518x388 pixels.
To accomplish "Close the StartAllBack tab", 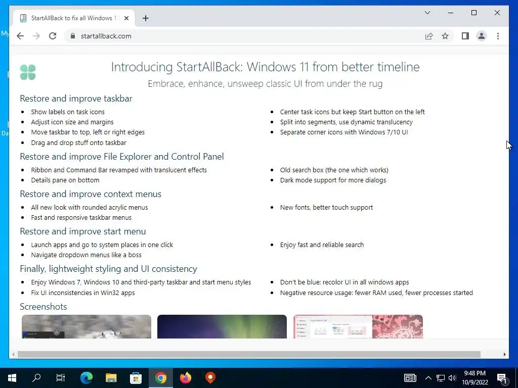I will (126, 18).
